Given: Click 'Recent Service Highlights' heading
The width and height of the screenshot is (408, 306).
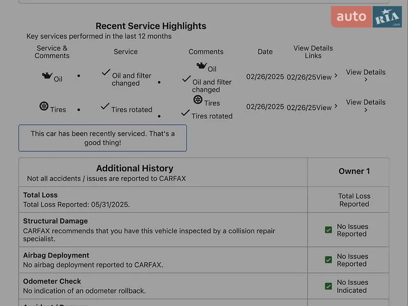Looking at the screenshot, I should coord(151,26).
